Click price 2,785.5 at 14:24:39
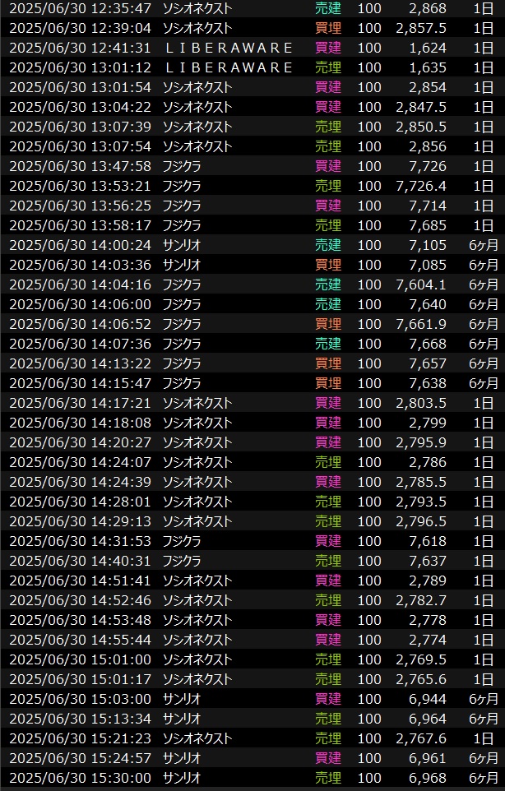The height and width of the screenshot is (791, 505). click(x=421, y=482)
